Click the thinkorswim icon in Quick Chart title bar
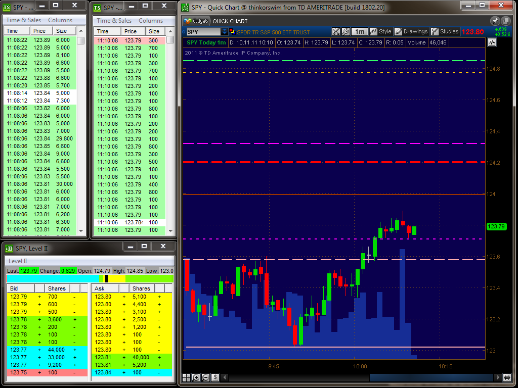Image resolution: width=518 pixels, height=388 pixels. [x=186, y=7]
